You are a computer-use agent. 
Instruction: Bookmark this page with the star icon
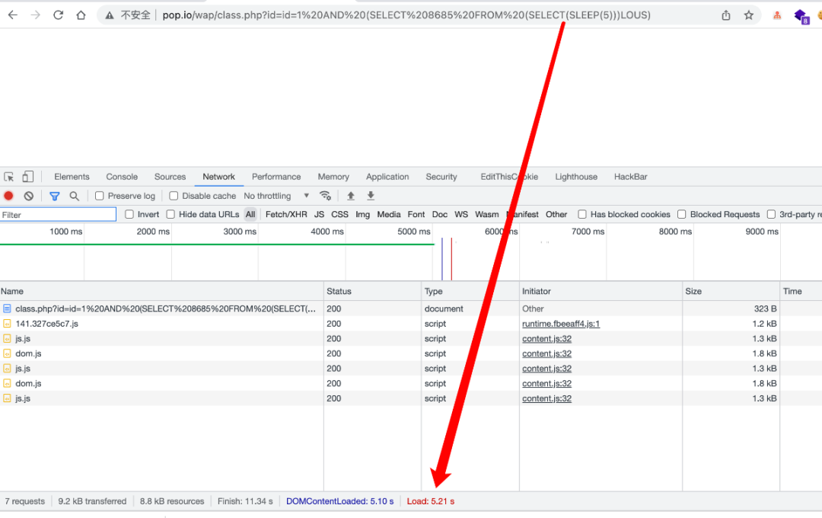pos(749,15)
